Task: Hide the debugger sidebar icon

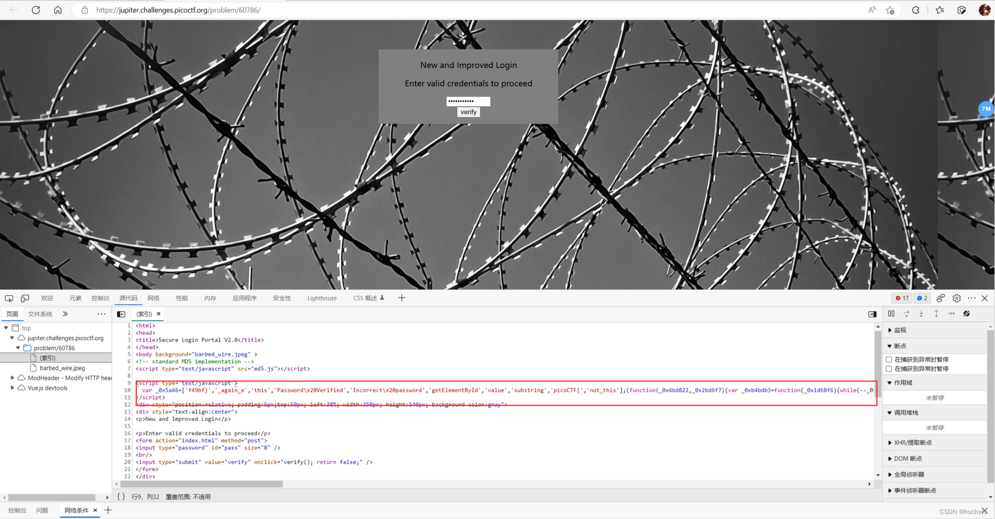Action: click(872, 314)
